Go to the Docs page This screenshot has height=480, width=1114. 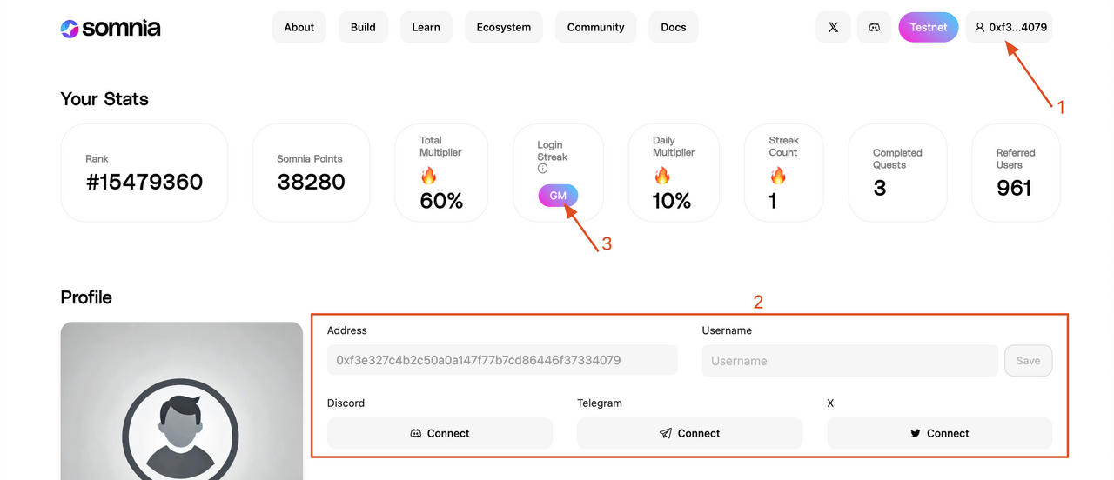tap(673, 28)
